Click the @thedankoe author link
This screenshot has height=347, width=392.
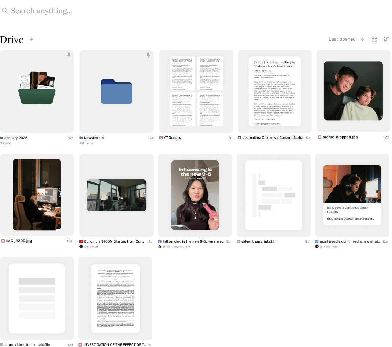click(x=329, y=246)
